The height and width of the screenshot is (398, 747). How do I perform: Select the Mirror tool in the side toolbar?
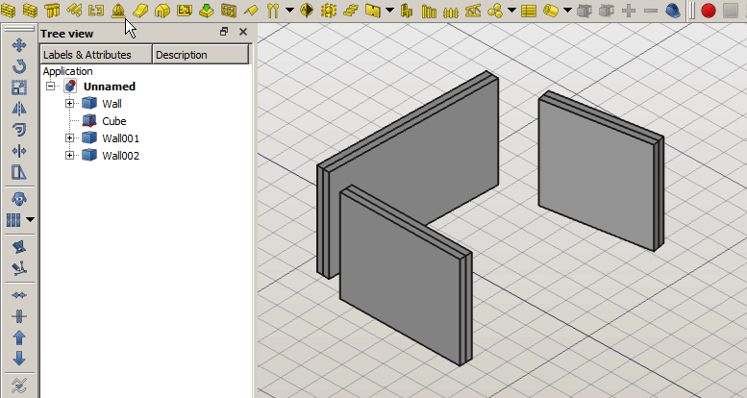pos(19,109)
